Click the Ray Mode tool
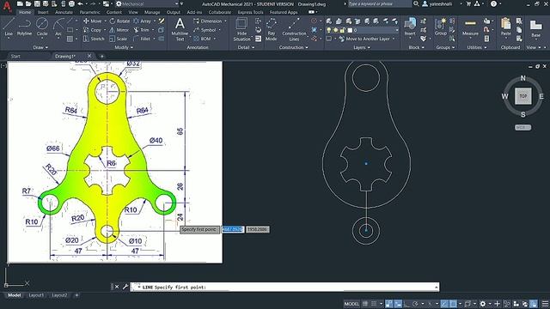Viewport: 550px width, 309px height. (271, 29)
